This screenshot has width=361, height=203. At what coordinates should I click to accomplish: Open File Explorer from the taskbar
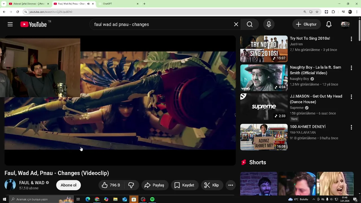(115, 199)
